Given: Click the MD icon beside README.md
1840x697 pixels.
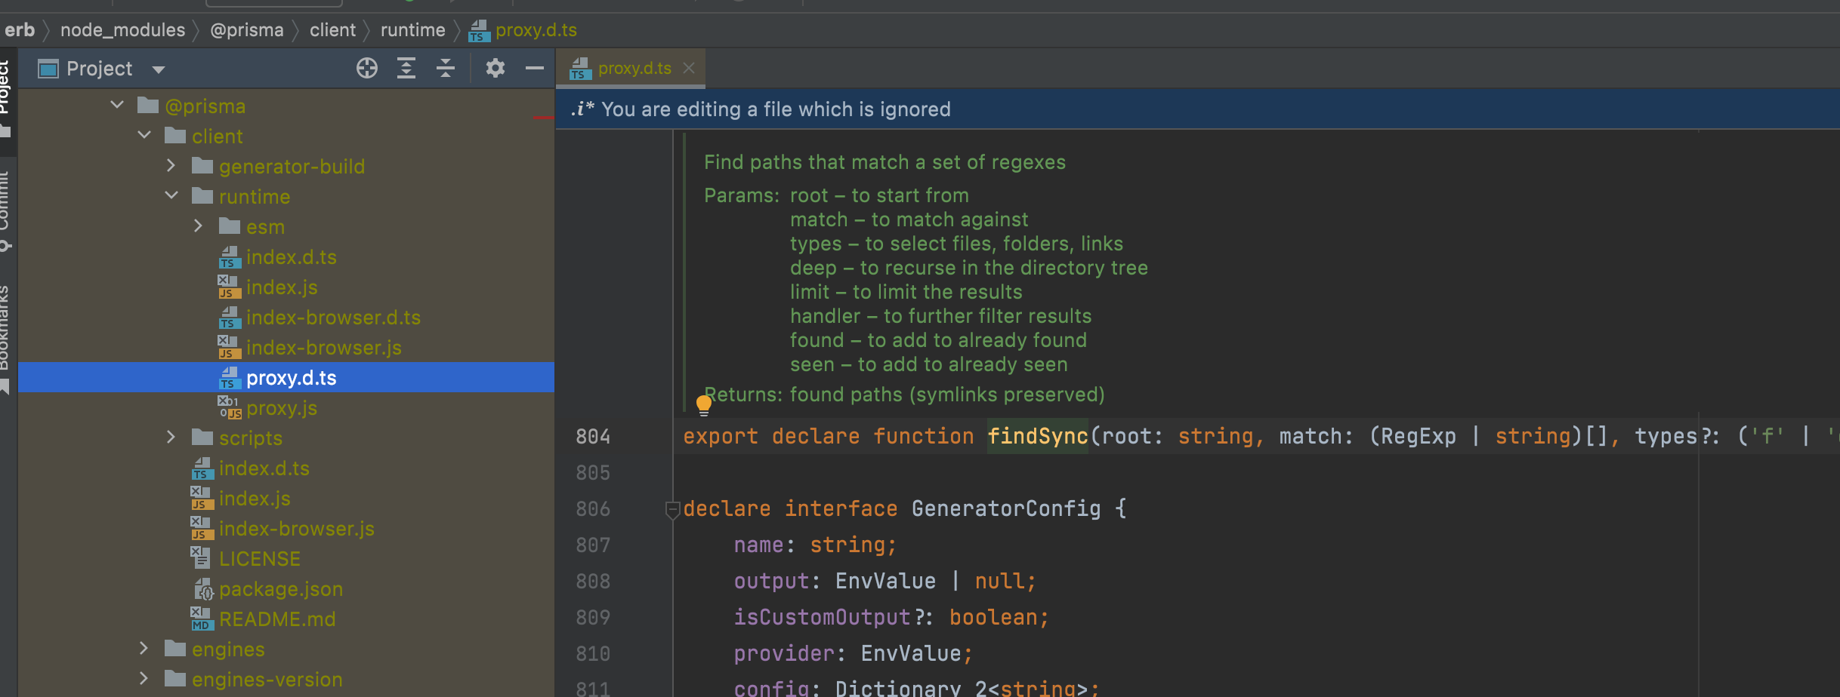Looking at the screenshot, I should [x=201, y=619].
